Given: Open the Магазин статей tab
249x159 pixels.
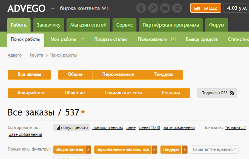Looking at the screenshot, I should 88,25.
